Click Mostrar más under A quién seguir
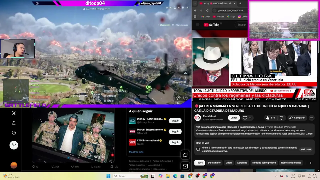This screenshot has width=320, height=180. [136, 152]
